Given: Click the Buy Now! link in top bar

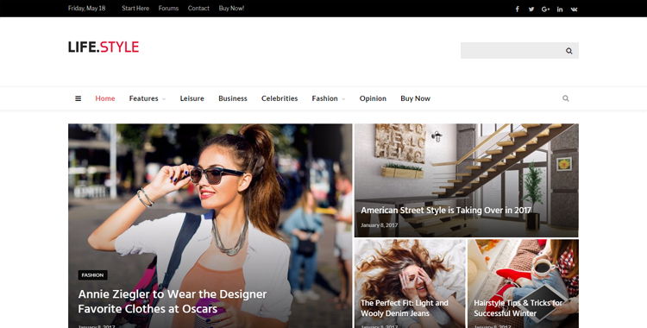Looking at the screenshot, I should coord(231,9).
